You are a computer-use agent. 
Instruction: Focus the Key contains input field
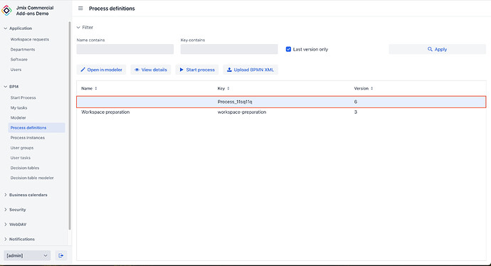[229, 49]
